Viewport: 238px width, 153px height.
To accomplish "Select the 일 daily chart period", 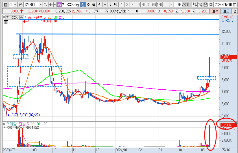I will [83, 5].
